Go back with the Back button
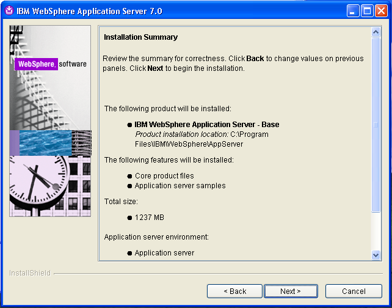 tap(234, 291)
